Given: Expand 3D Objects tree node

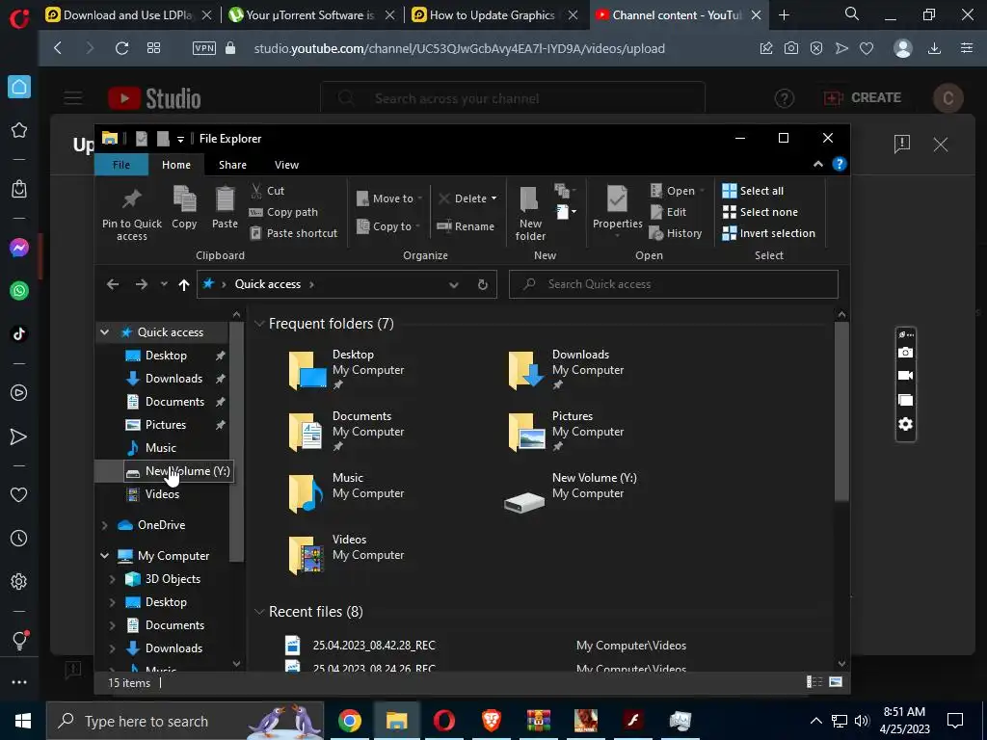Looking at the screenshot, I should (x=112, y=579).
